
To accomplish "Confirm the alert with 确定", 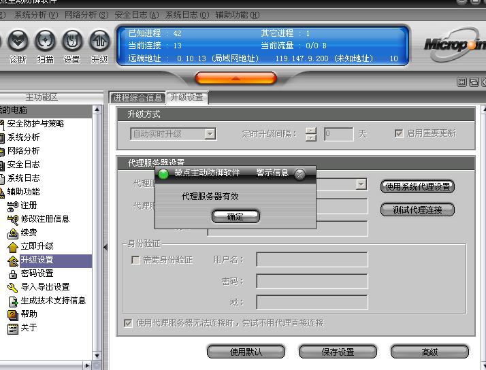I will click(x=236, y=216).
